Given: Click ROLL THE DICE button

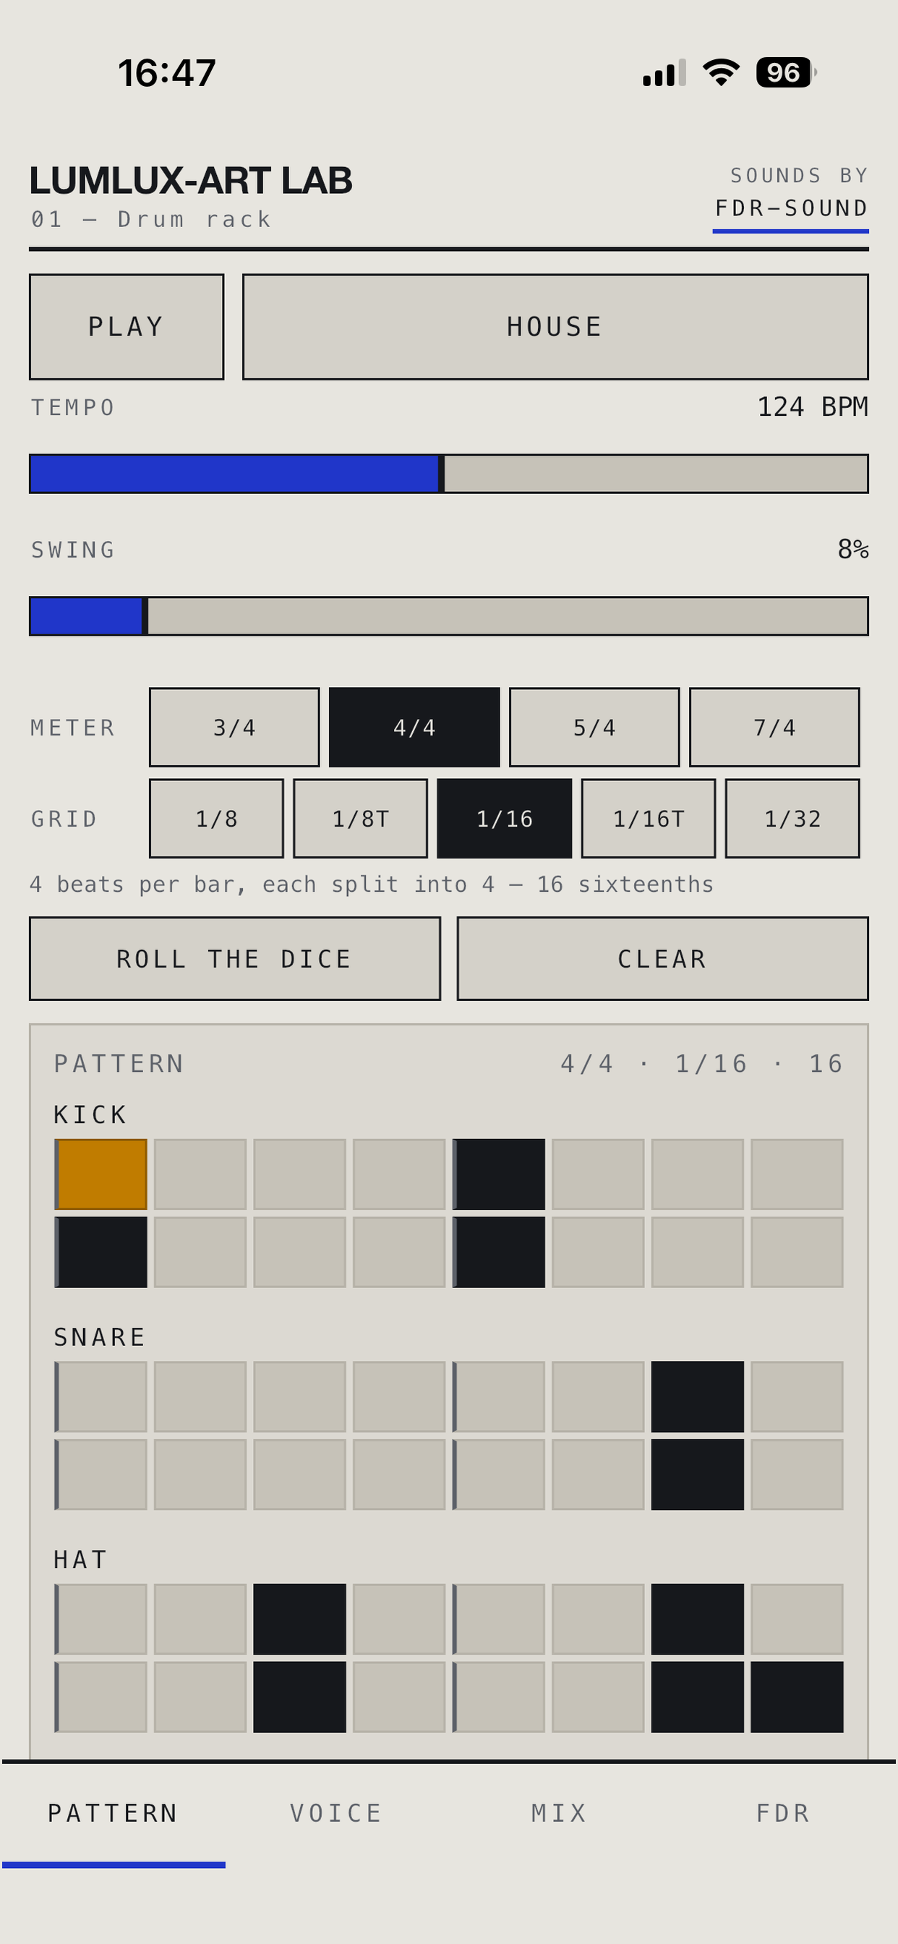Looking at the screenshot, I should tap(235, 959).
